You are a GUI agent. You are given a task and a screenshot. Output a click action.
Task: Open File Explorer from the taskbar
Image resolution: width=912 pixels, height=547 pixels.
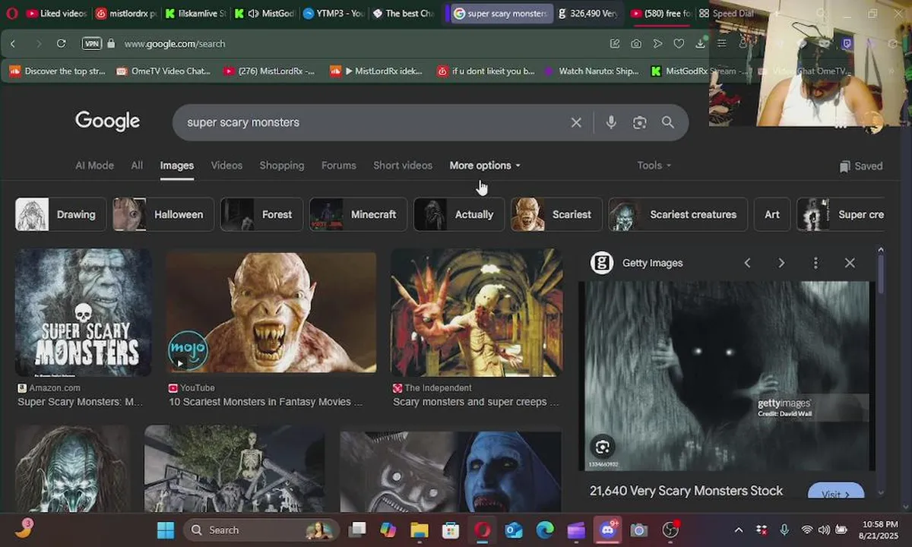click(x=420, y=530)
